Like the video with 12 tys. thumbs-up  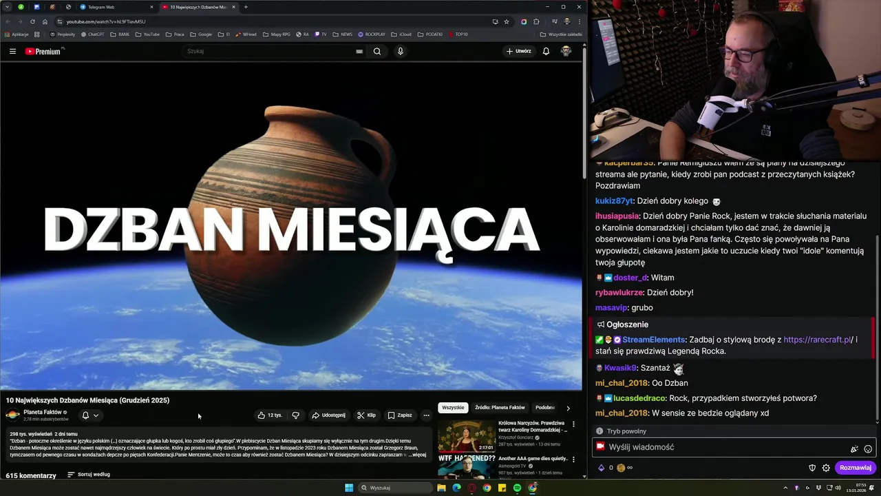(x=270, y=415)
